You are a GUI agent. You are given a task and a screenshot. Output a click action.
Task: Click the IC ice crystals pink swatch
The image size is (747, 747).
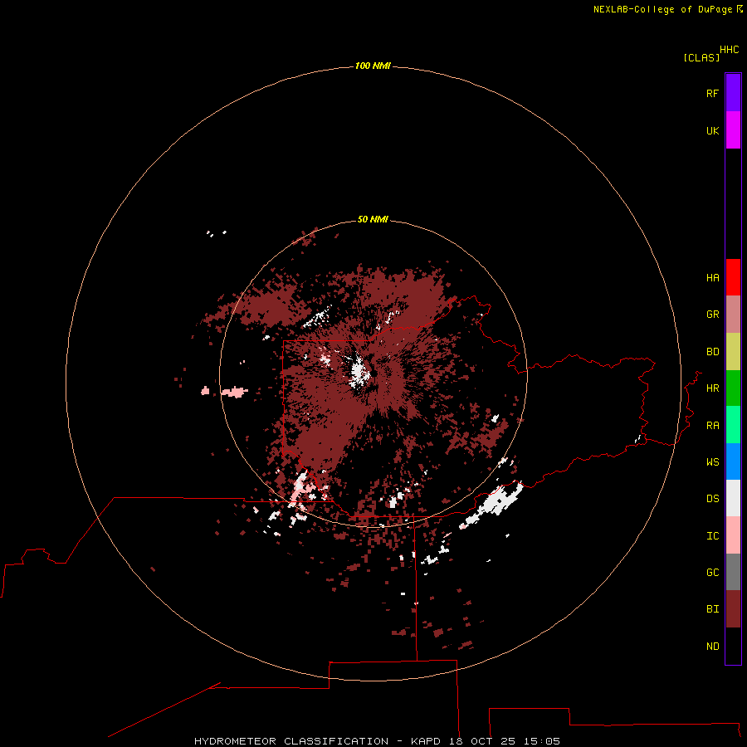733,535
